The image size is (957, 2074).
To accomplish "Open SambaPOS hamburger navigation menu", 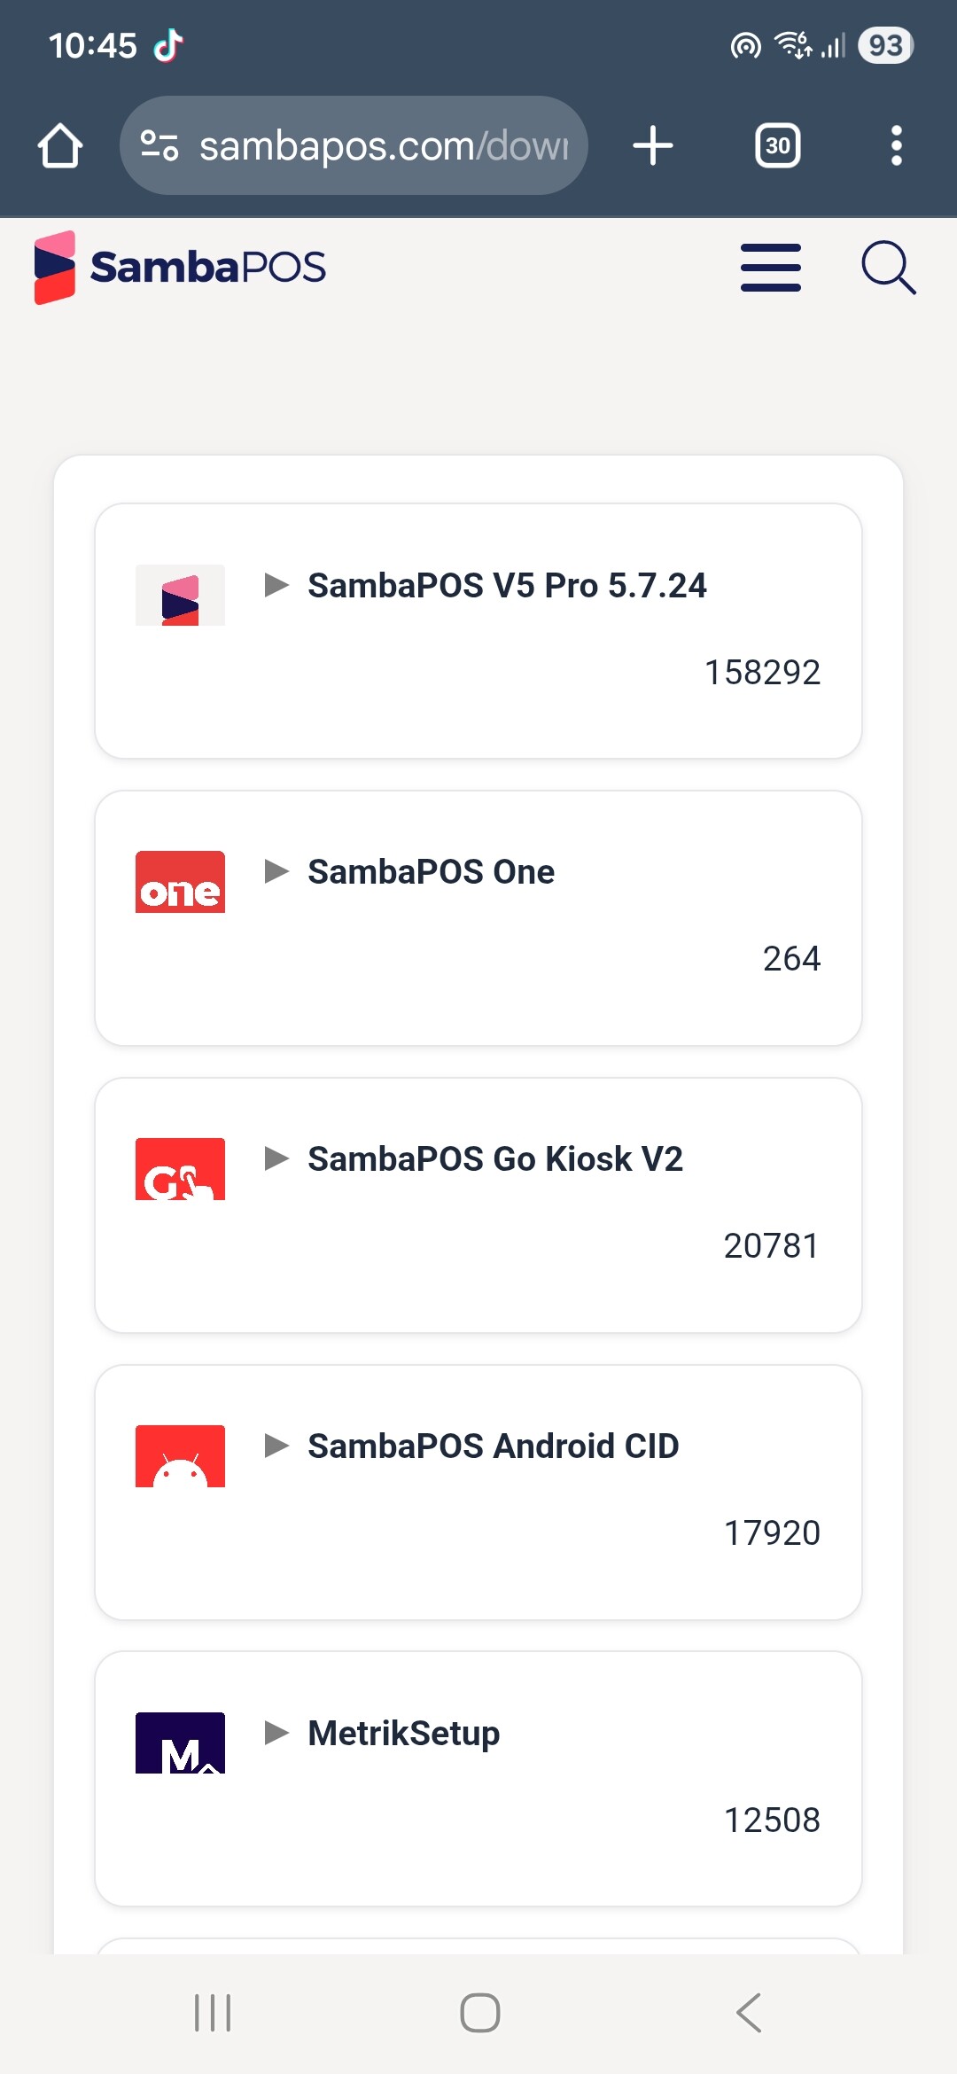I will point(770,268).
